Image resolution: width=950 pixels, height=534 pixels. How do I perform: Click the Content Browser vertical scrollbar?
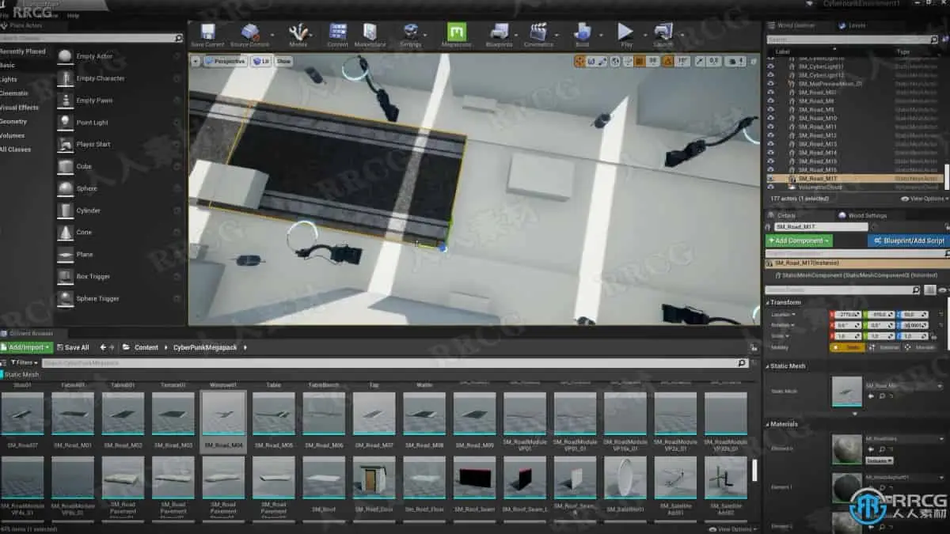coord(754,471)
